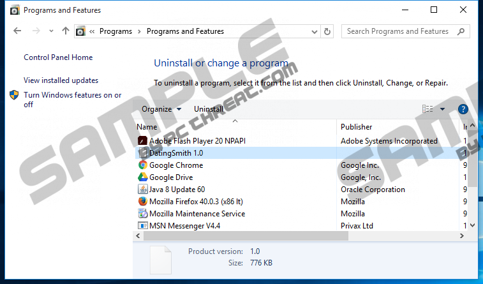Click the horizontal scrollbar thumb
This screenshot has height=284, width=483.
tap(246, 236)
